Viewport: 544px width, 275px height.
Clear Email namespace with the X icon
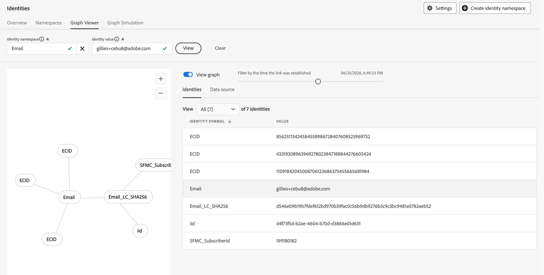[x=82, y=49]
